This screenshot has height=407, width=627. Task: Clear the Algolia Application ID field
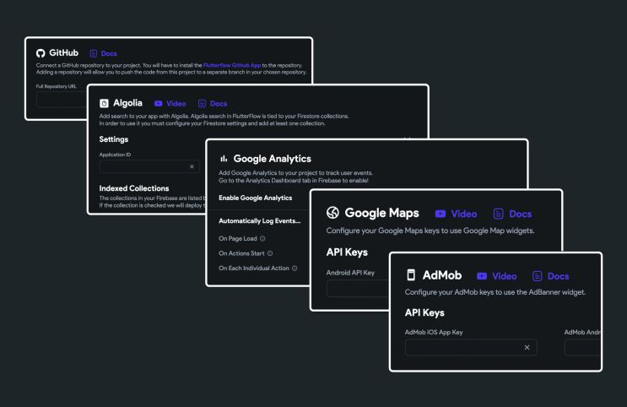(192, 167)
